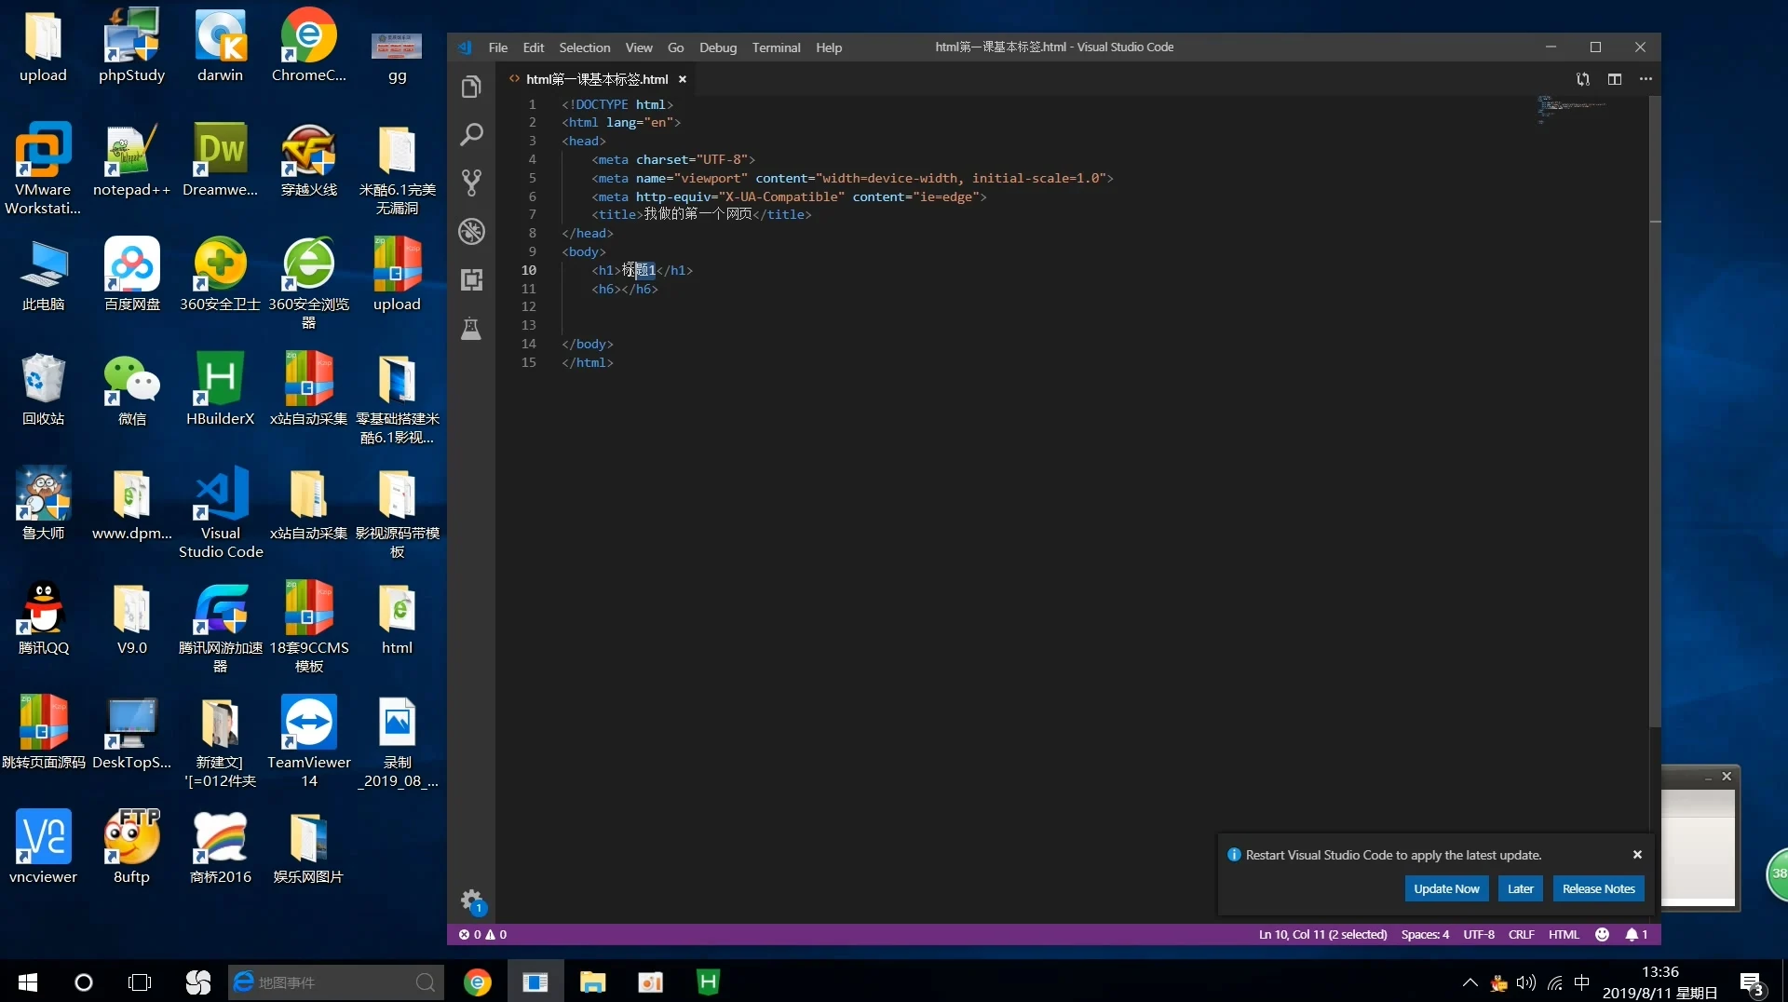The width and height of the screenshot is (1788, 1002).
Task: Change indentation via Spaces: 4
Action: [1425, 934]
